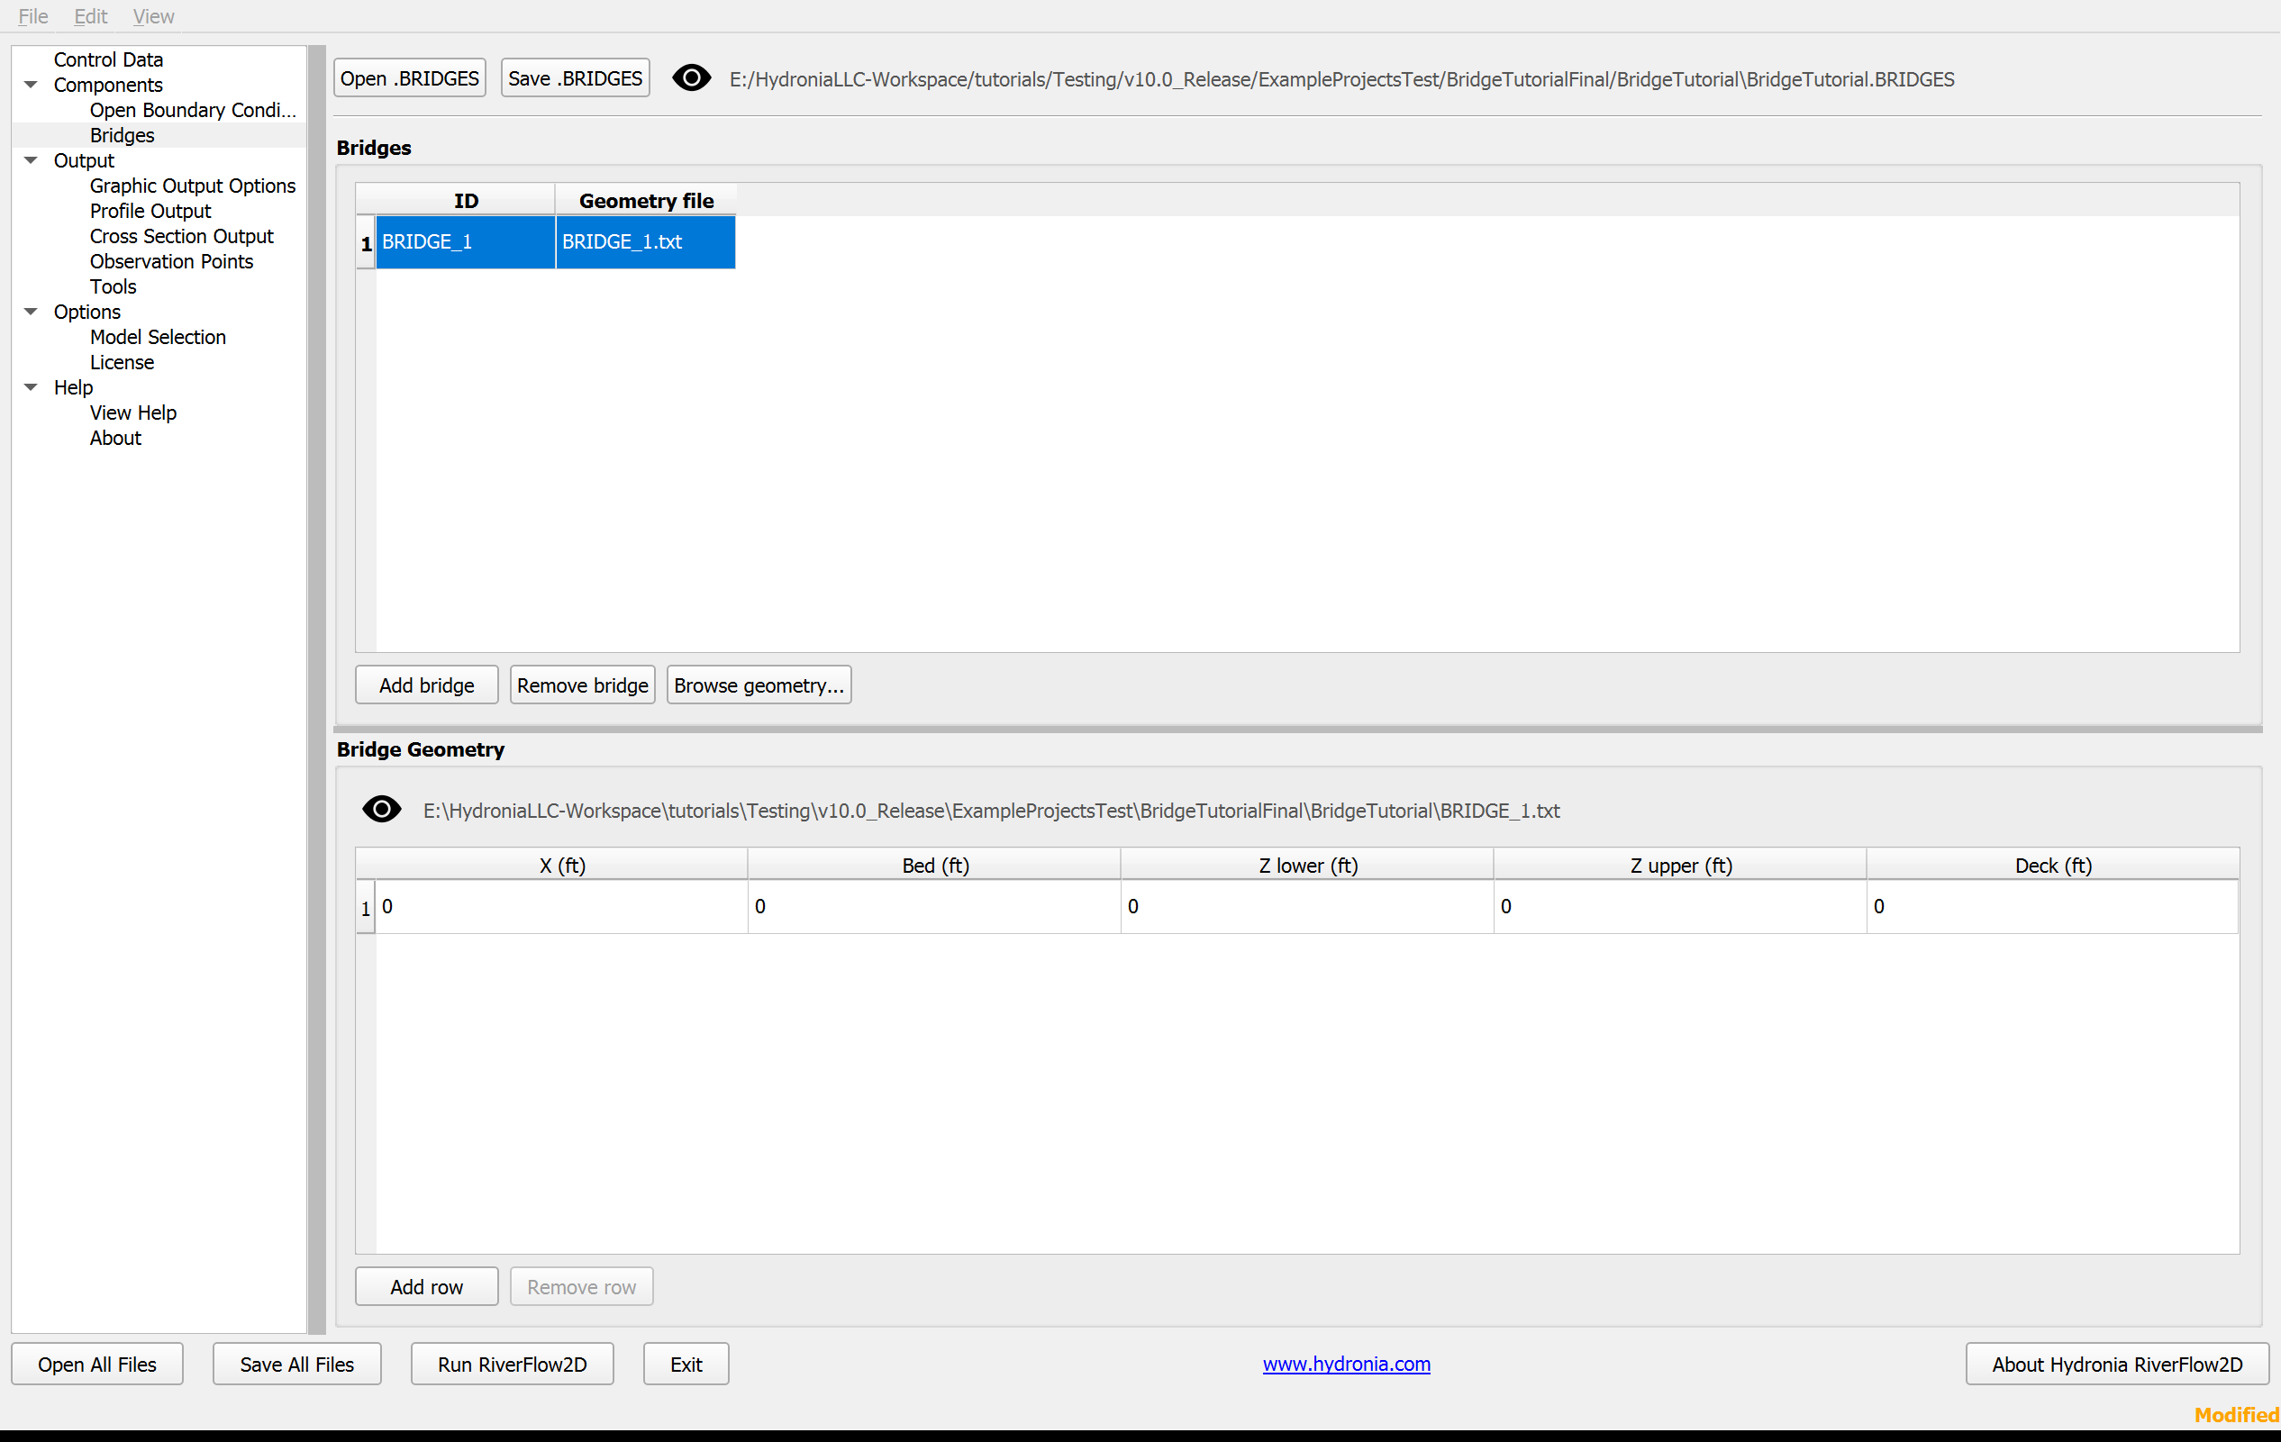Image resolution: width=2281 pixels, height=1442 pixels.
Task: Click the Z upper (ft) column header
Action: tap(1680, 866)
